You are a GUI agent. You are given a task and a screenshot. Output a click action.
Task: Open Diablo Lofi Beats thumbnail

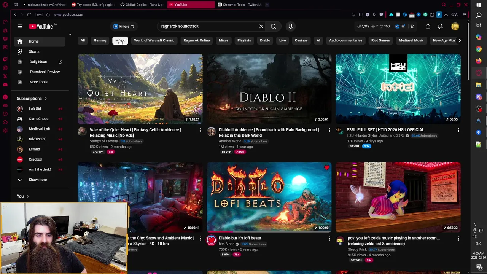(269, 197)
